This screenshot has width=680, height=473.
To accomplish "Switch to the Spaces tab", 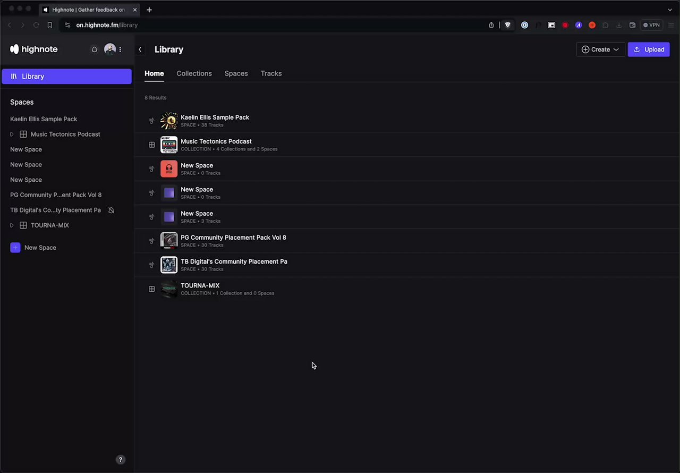I will click(236, 73).
